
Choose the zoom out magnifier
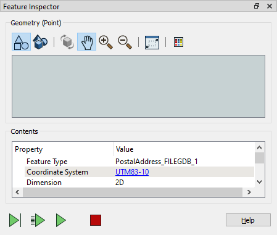tap(125, 43)
